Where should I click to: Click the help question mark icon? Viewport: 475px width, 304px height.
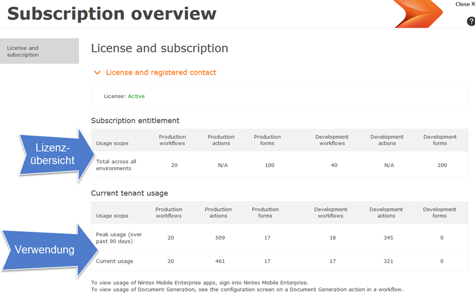(471, 21)
